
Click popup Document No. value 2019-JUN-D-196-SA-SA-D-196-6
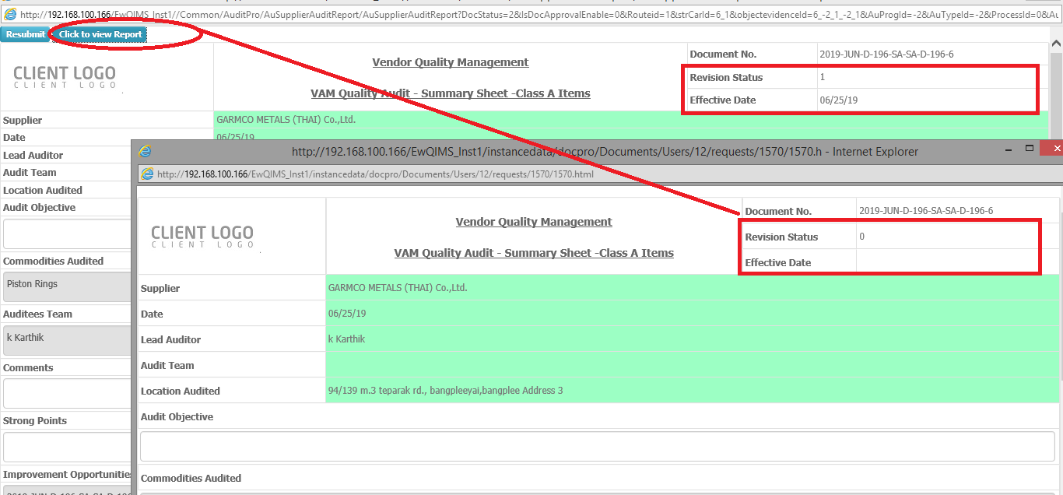point(926,211)
